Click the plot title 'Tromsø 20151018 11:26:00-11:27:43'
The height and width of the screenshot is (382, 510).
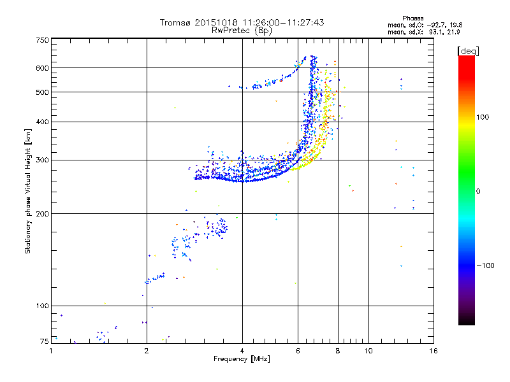tap(242, 22)
